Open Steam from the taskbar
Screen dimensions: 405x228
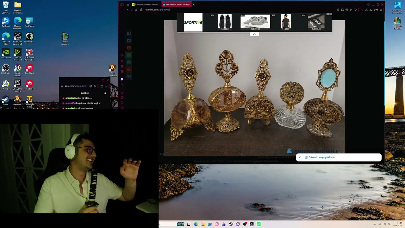point(231,224)
